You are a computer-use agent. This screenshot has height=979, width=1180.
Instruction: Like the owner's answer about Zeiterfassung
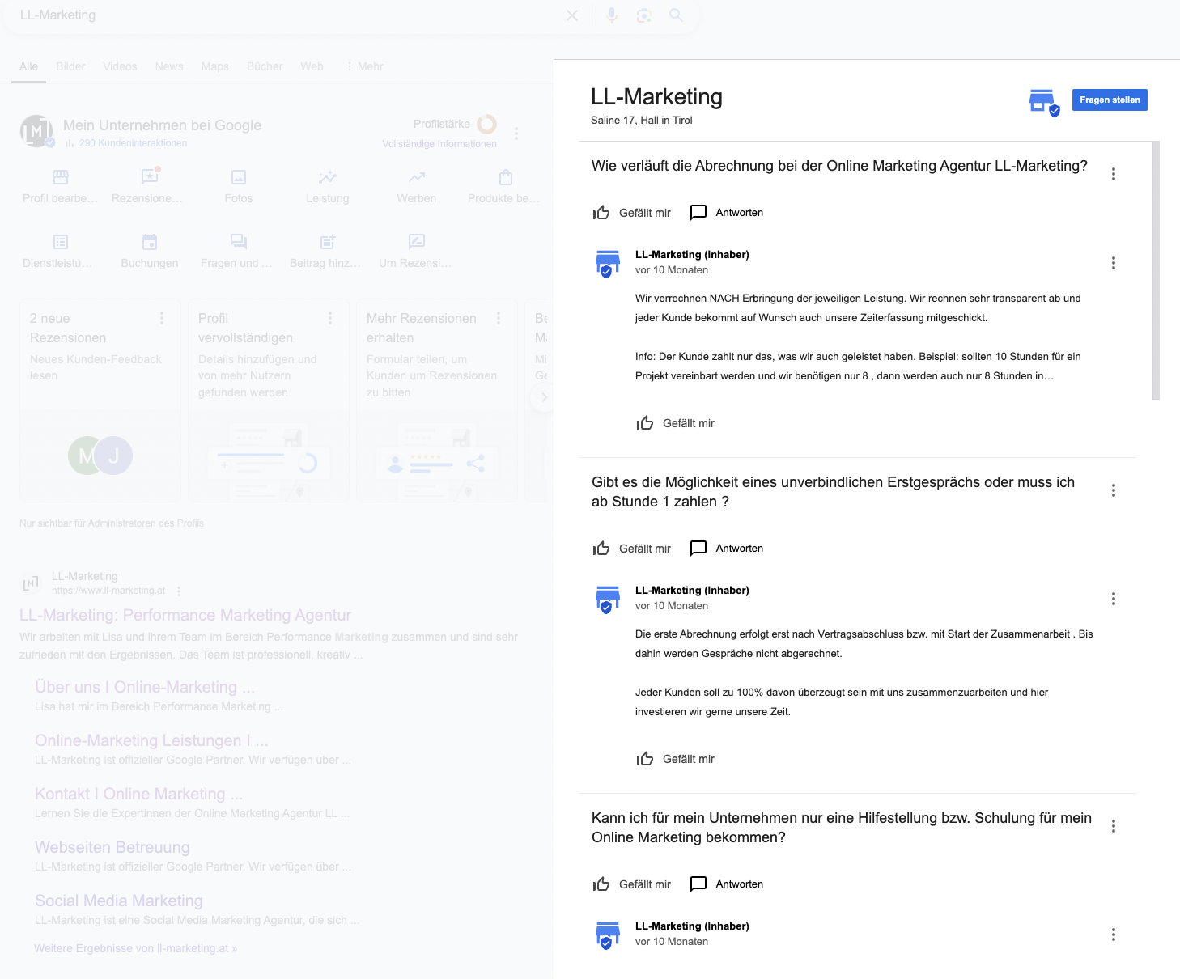(x=675, y=423)
